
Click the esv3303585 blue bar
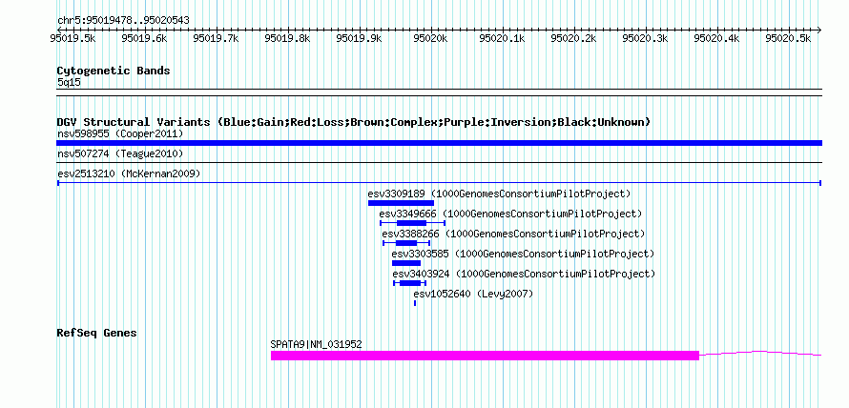coord(406,263)
